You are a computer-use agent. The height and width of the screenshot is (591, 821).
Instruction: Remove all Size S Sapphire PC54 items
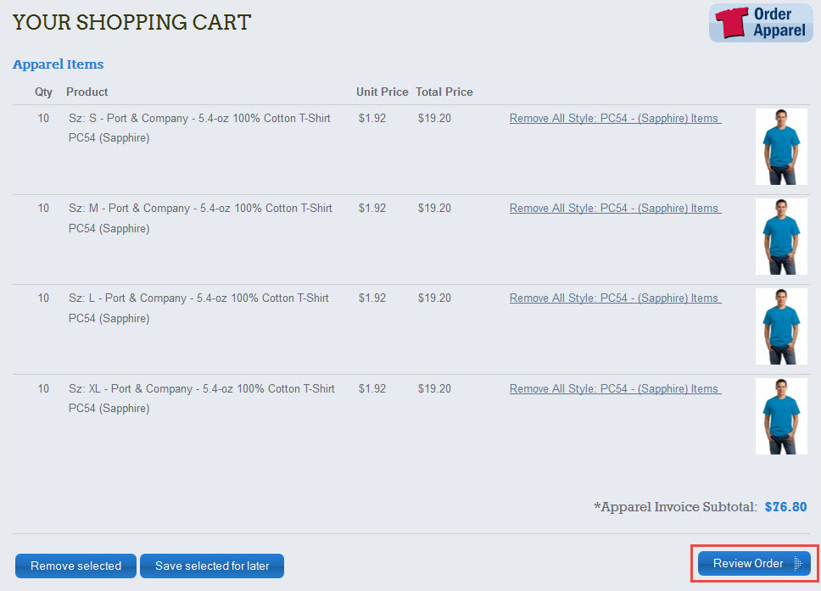614,118
